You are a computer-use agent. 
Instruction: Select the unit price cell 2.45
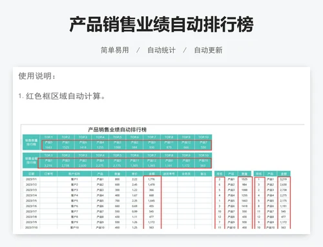[x=134, y=184]
